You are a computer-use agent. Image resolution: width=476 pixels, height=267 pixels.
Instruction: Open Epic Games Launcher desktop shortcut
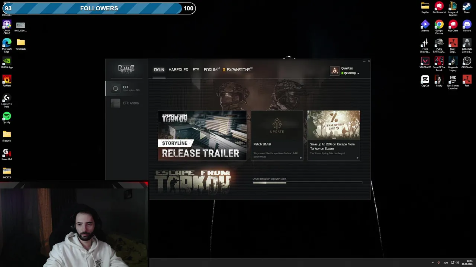[x=453, y=82]
